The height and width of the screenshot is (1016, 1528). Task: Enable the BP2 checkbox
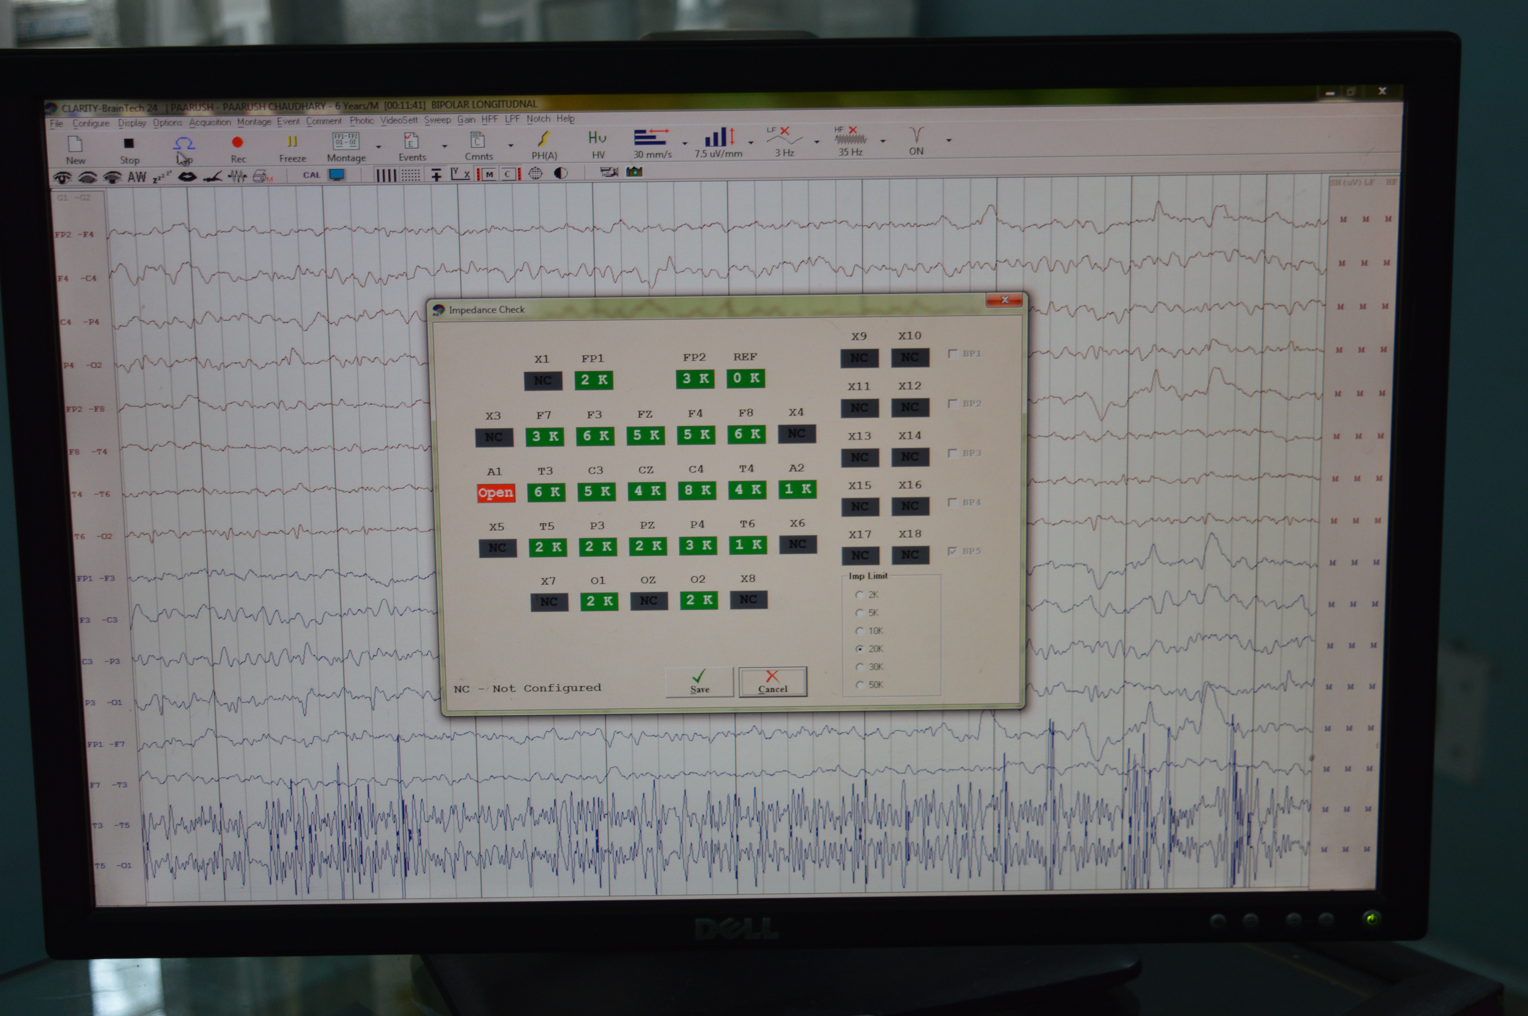click(x=952, y=404)
